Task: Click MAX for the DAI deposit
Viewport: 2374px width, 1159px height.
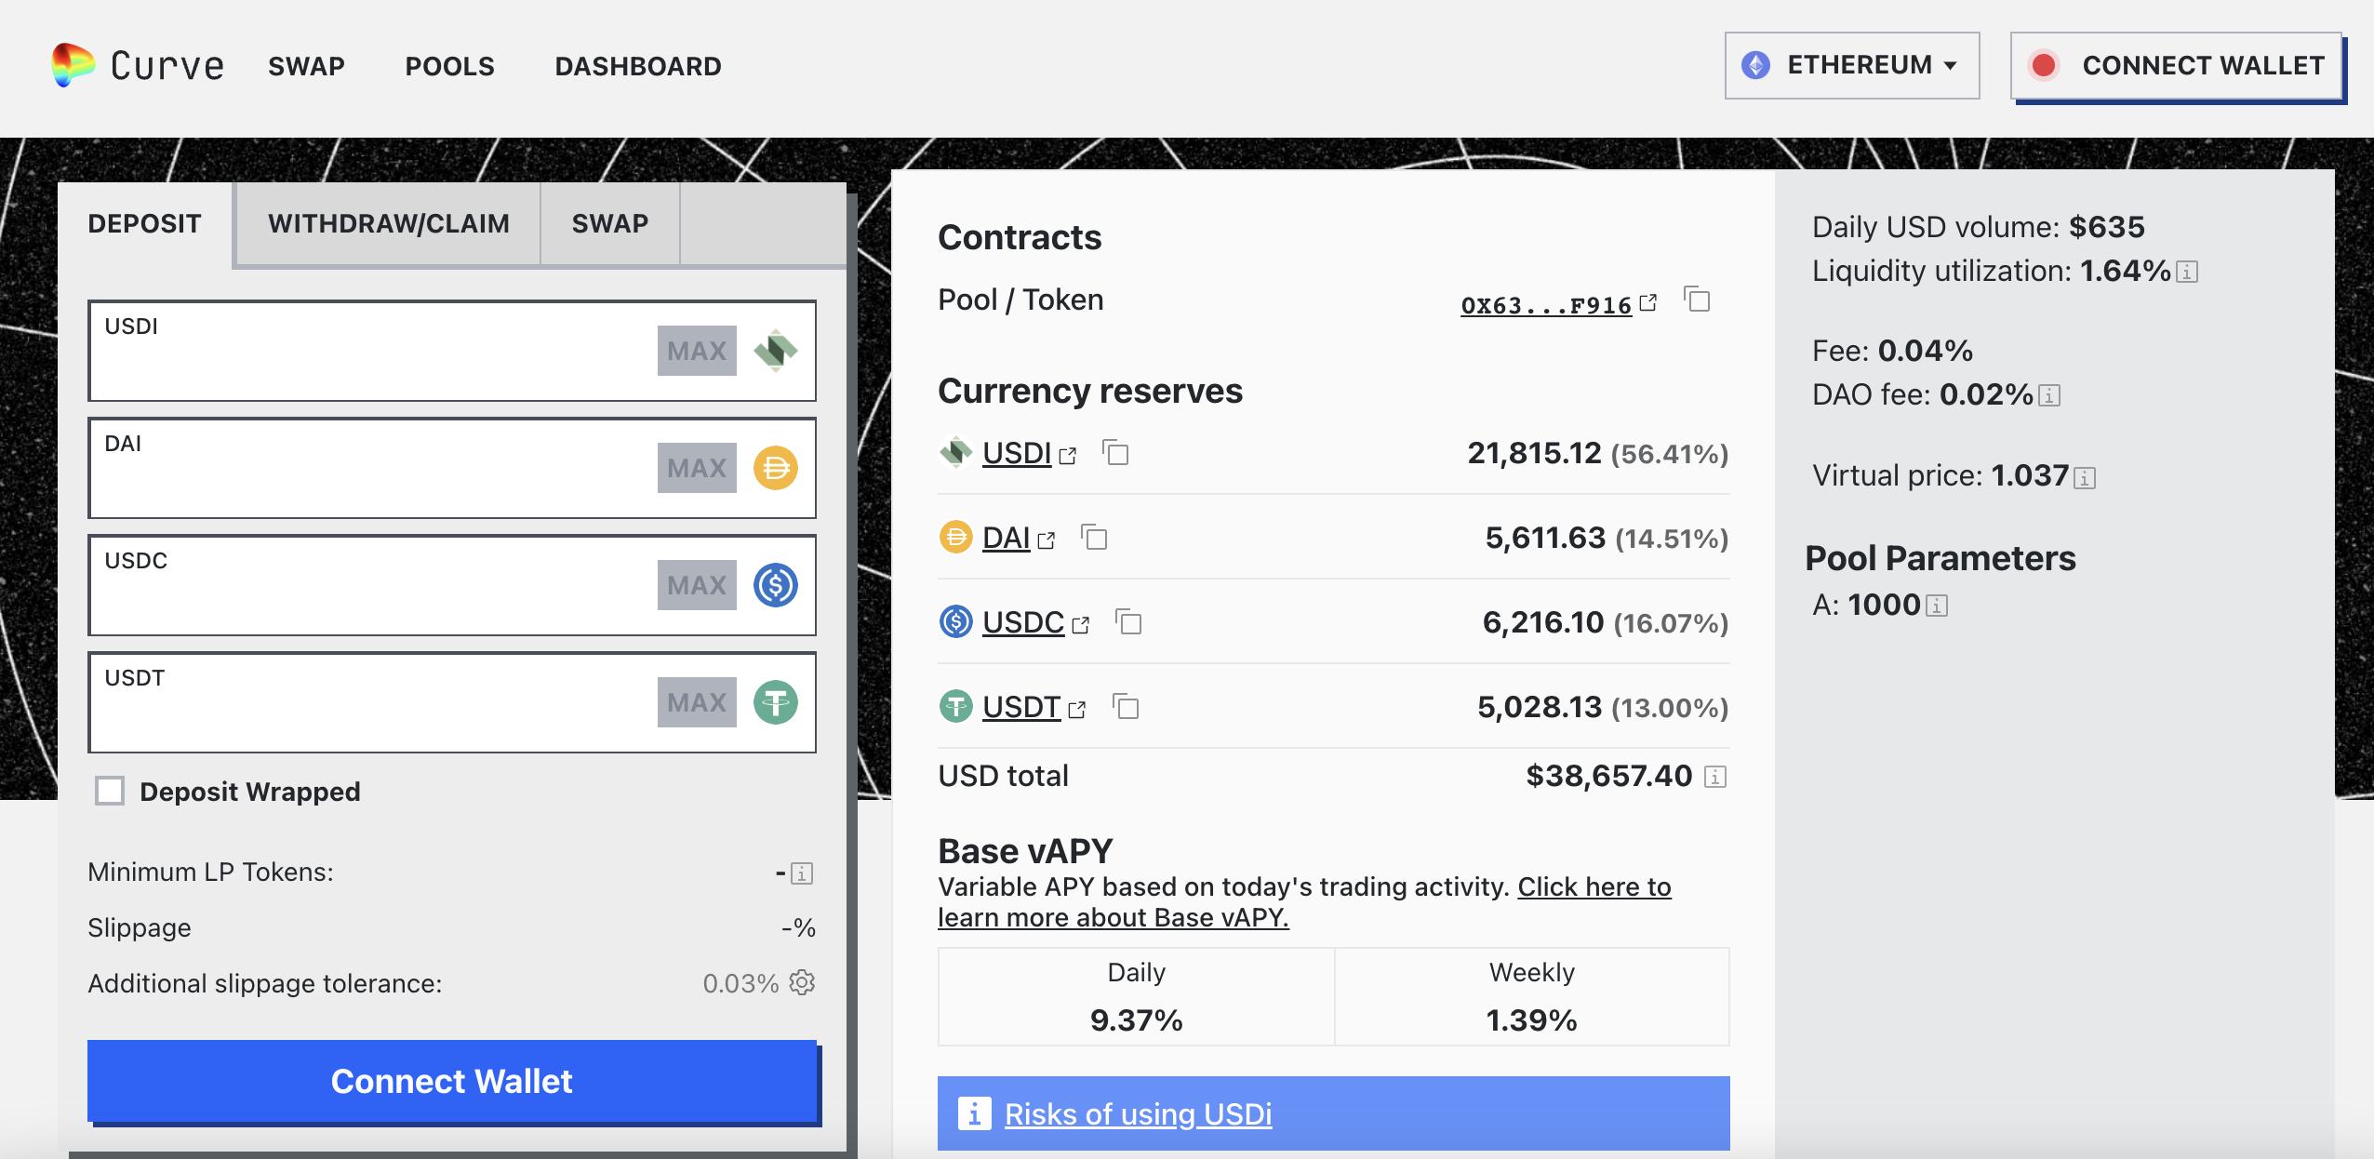Action: click(x=696, y=468)
